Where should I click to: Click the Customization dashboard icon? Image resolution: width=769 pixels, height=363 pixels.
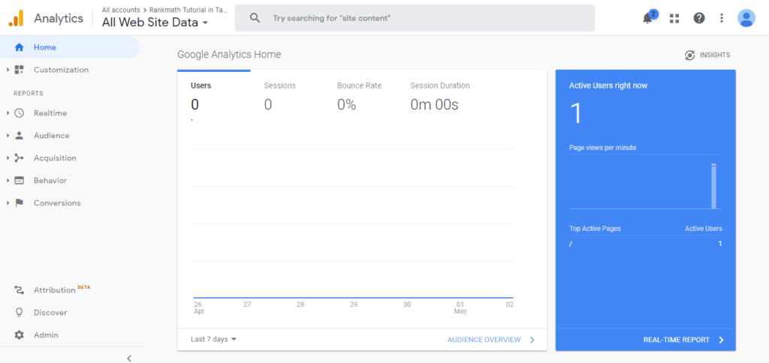19,70
